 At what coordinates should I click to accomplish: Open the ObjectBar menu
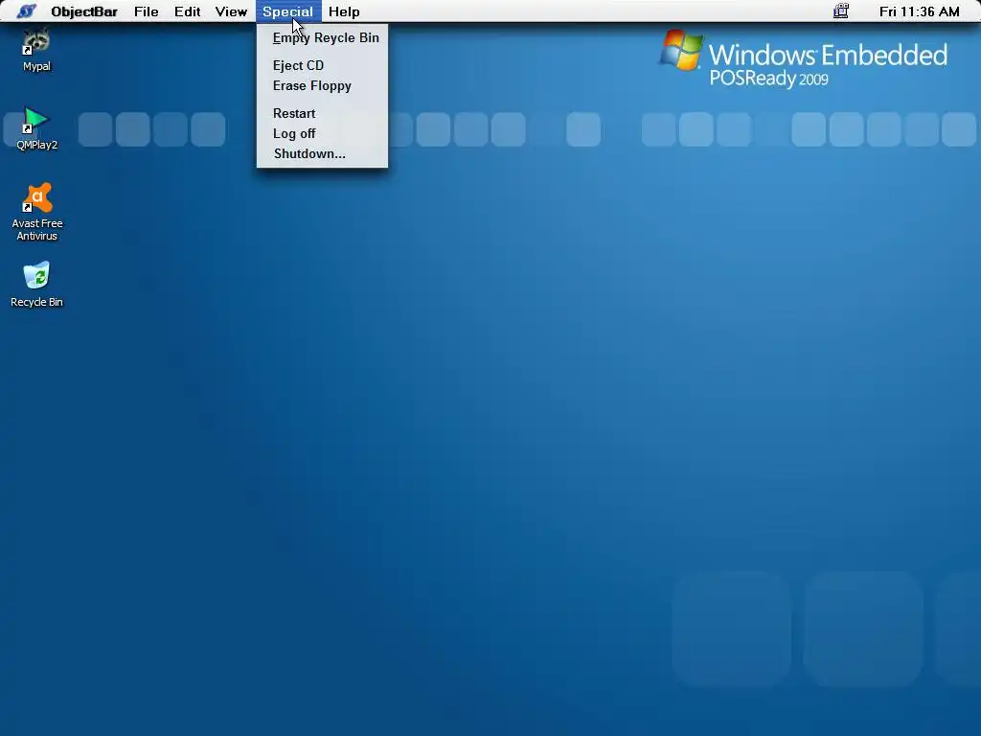[x=84, y=11]
